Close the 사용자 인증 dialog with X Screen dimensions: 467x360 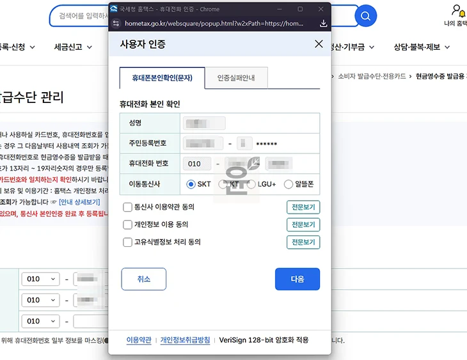coord(319,43)
